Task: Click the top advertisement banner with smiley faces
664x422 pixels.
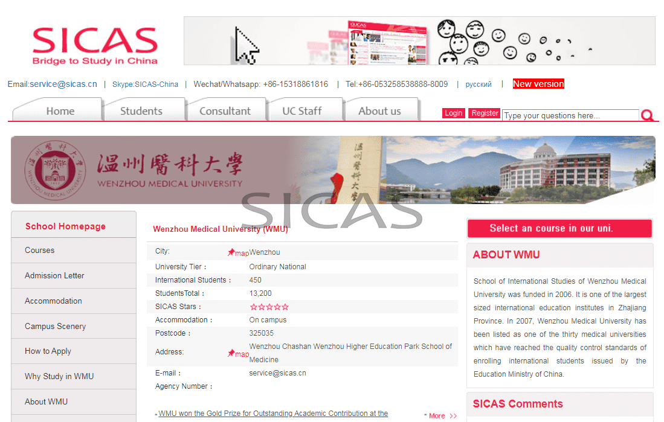Action: 419,40
